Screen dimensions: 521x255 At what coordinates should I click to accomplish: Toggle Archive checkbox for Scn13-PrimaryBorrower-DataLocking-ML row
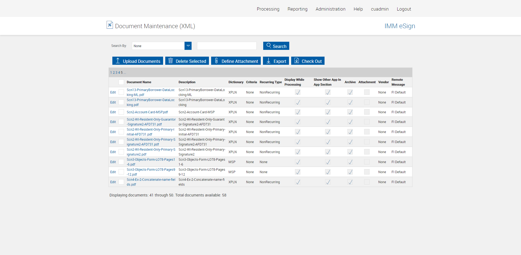coord(350,92)
